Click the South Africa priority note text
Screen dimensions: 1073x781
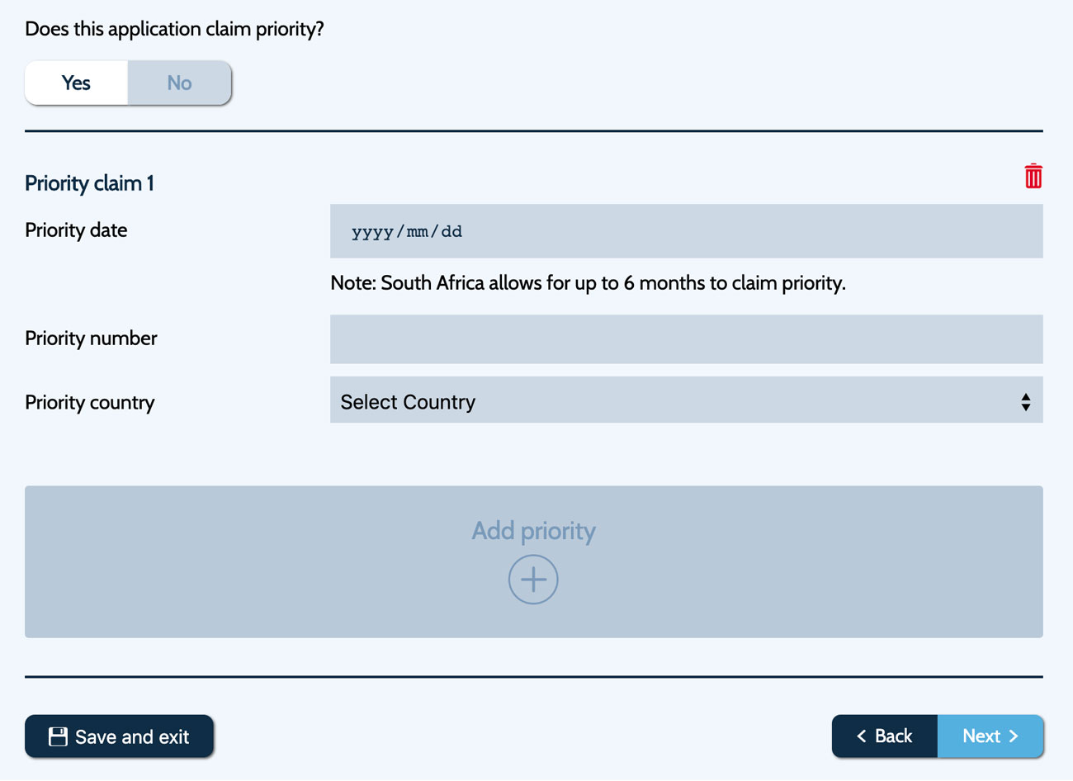pos(588,283)
